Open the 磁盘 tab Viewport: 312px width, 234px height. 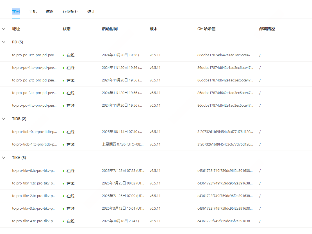pyautogui.click(x=50, y=12)
